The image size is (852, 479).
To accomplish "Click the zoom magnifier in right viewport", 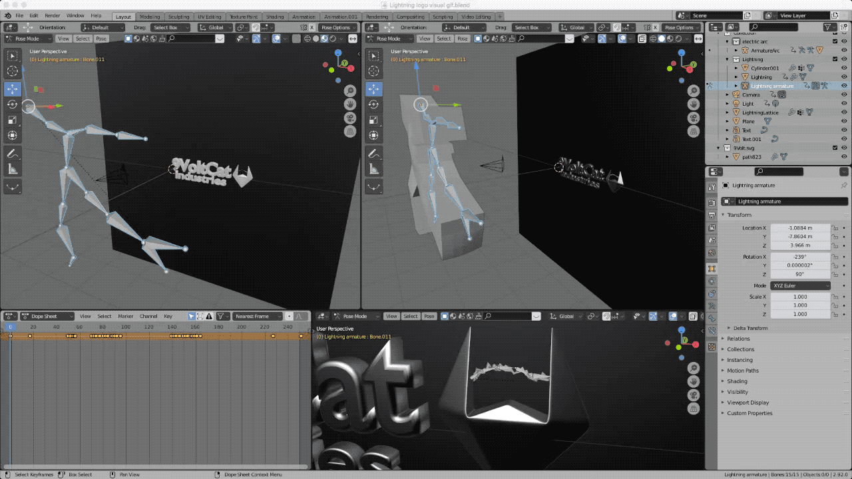I will pyautogui.click(x=693, y=91).
